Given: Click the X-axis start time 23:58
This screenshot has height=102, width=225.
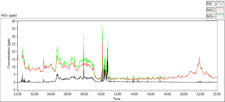Looking at the screenshot, I should click(18, 94).
